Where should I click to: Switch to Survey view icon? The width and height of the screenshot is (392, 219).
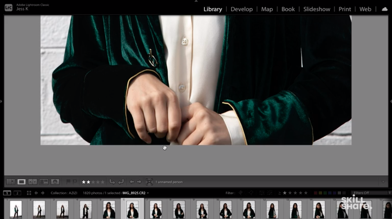44,182
